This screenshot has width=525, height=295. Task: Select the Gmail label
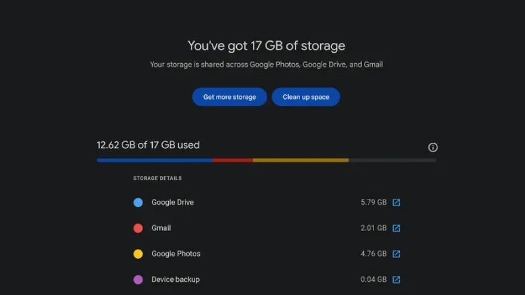click(x=161, y=228)
